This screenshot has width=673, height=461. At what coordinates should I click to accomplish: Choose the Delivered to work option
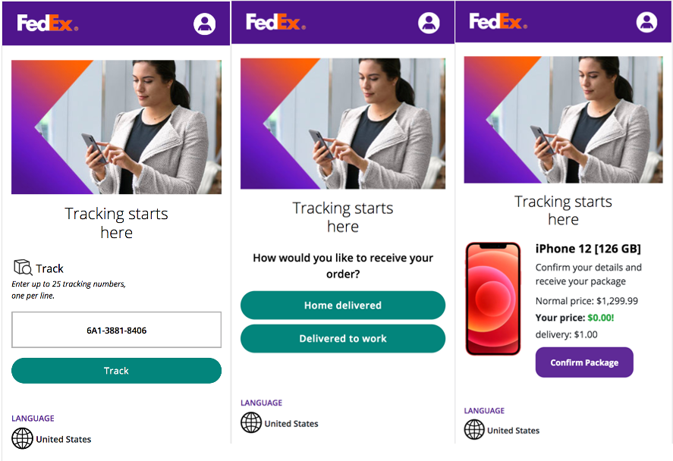click(x=343, y=338)
